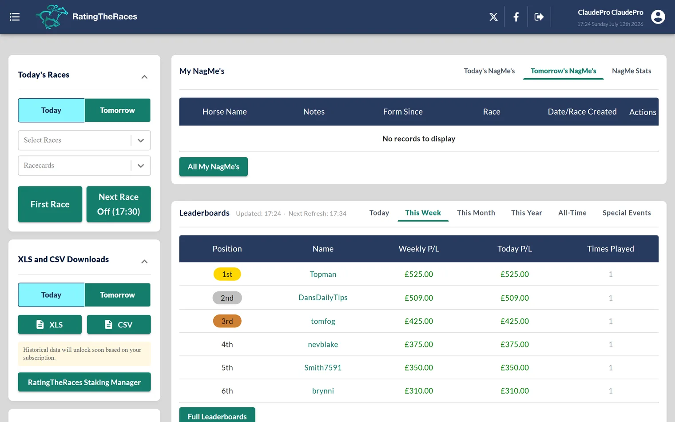The image size is (675, 422).
Task: Open the user profile avatar icon
Action: coord(658,17)
